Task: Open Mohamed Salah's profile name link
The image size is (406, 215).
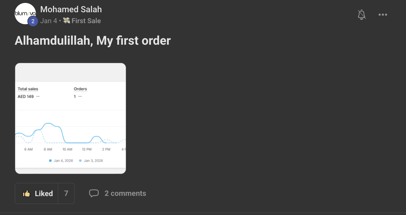Action: pos(71,9)
